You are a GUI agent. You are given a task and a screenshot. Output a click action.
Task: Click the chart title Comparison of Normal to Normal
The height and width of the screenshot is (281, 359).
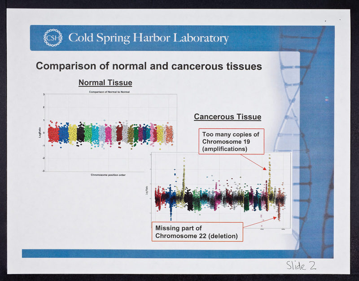coord(109,91)
